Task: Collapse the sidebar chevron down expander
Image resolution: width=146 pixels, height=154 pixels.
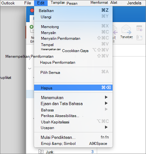Action: click(x=30, y=68)
